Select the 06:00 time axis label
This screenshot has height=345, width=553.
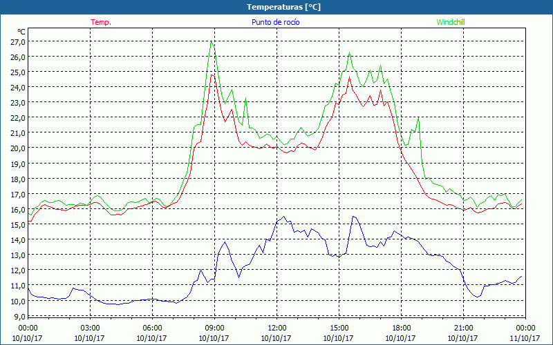click(x=152, y=328)
